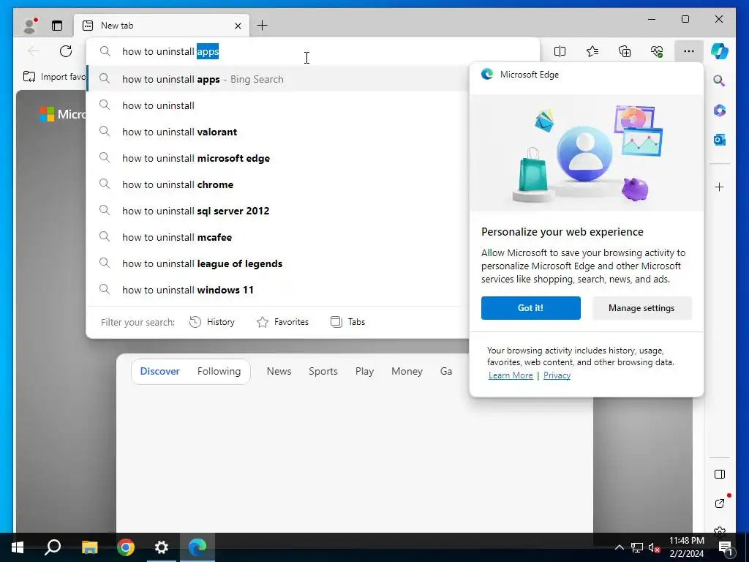Viewport: 749px width, 562px height.
Task: Launch Google Chrome from the taskbar
Action: tap(126, 547)
